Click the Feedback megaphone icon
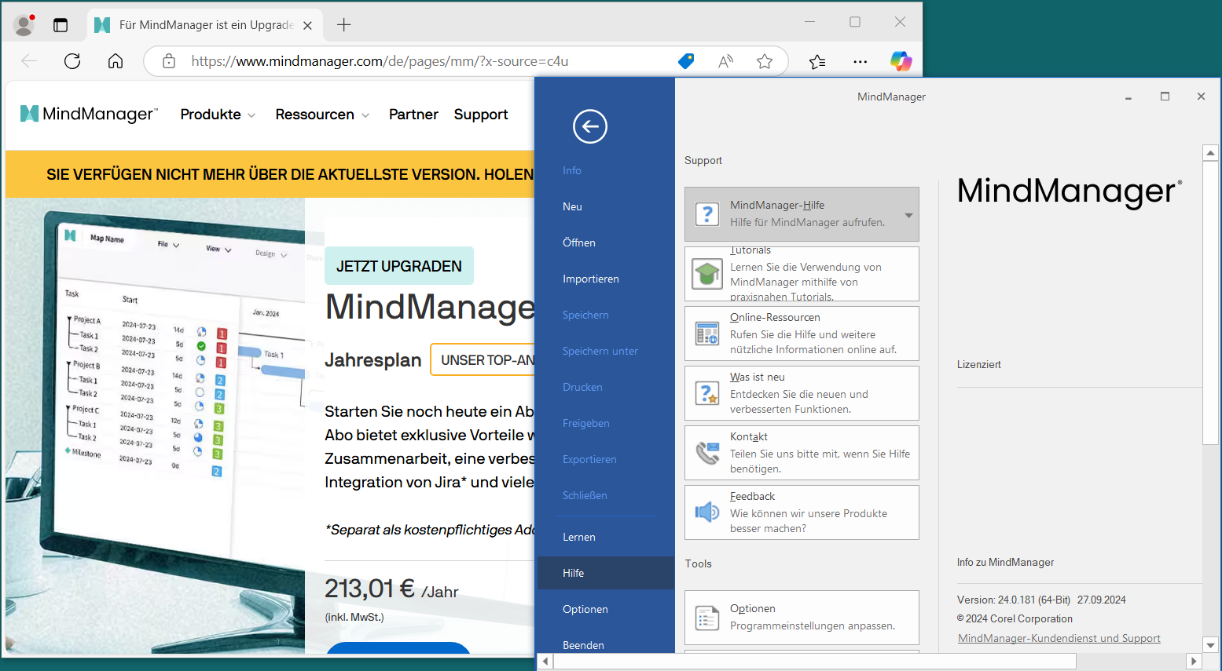1222x671 pixels. tap(707, 512)
